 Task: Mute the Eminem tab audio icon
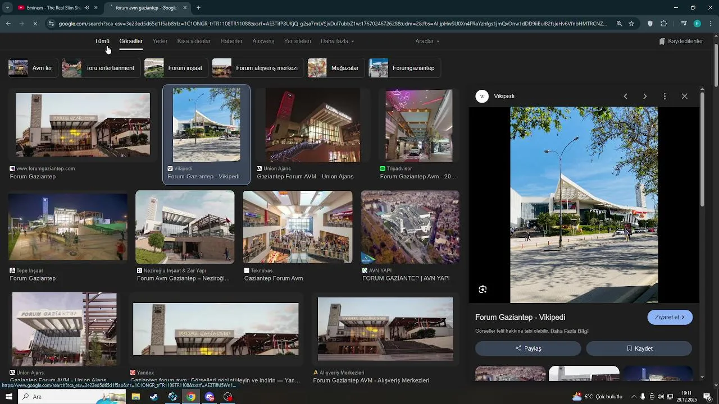87,8
